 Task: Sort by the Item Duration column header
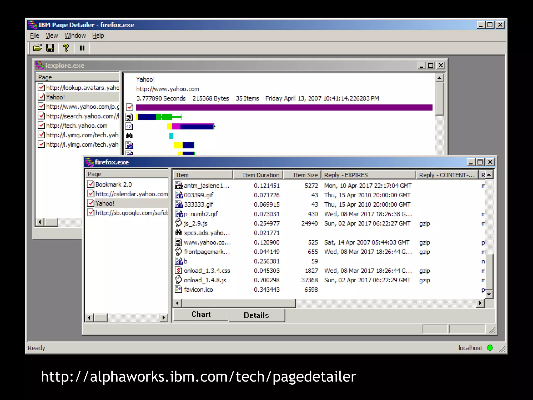pos(258,175)
